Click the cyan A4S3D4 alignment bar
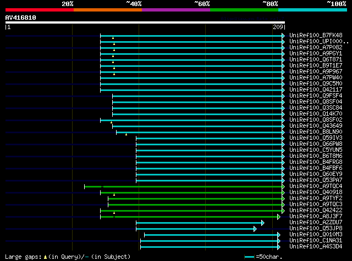The width and height of the screenshot is (352, 261). click(209, 247)
